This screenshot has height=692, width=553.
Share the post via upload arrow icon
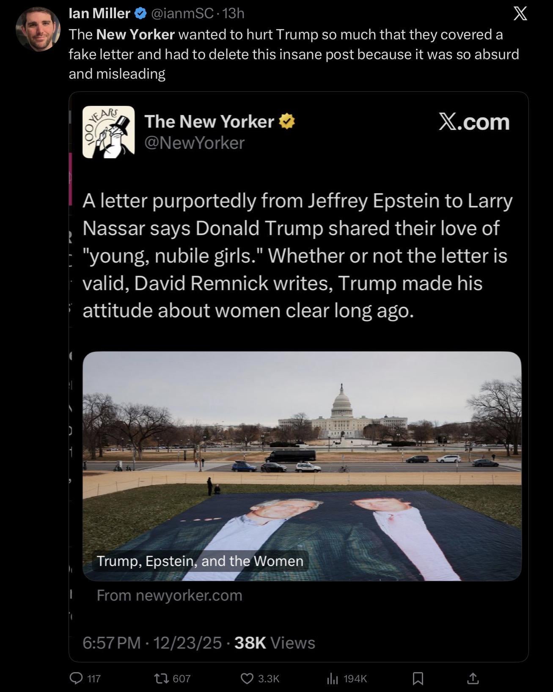(x=473, y=678)
